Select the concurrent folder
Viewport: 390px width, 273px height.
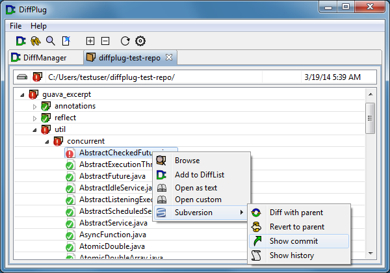[x=86, y=141]
